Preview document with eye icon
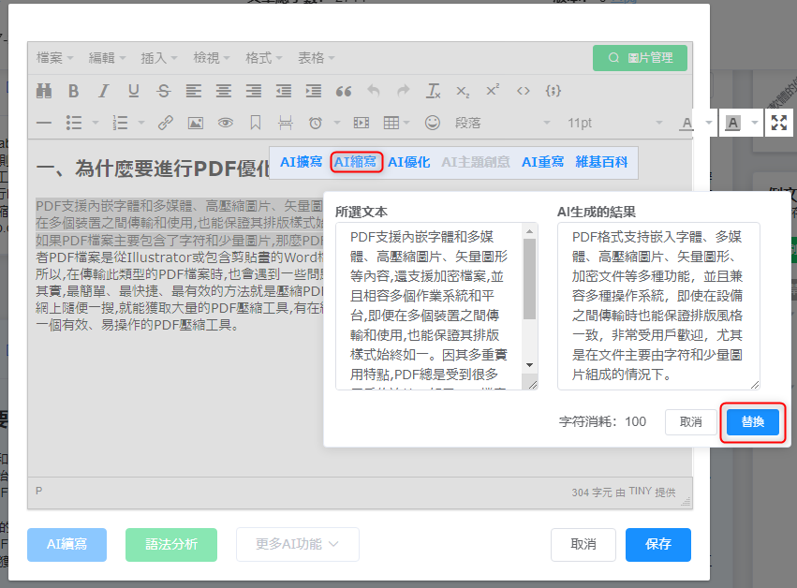 point(226,123)
